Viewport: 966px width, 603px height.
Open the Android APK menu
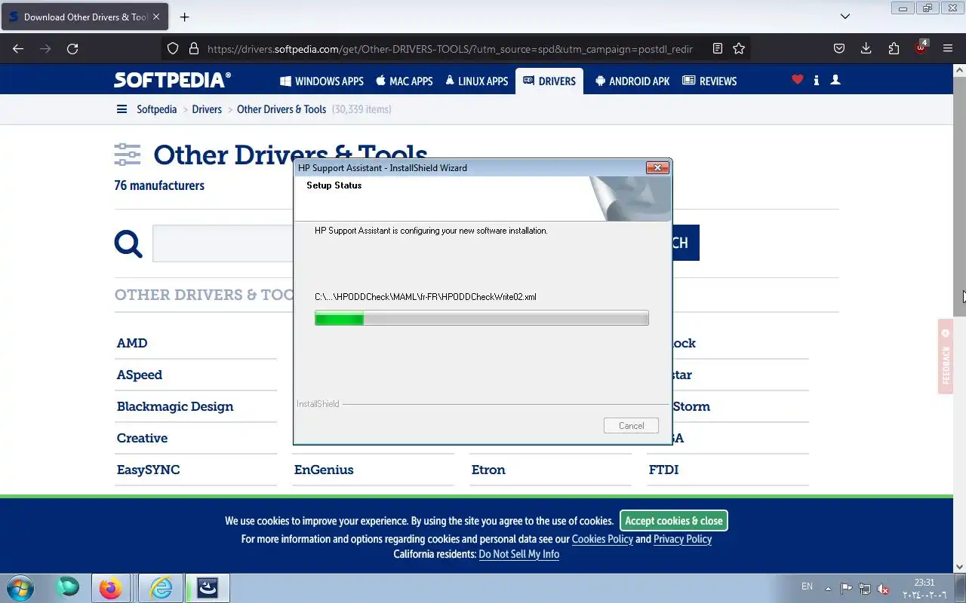coord(632,81)
